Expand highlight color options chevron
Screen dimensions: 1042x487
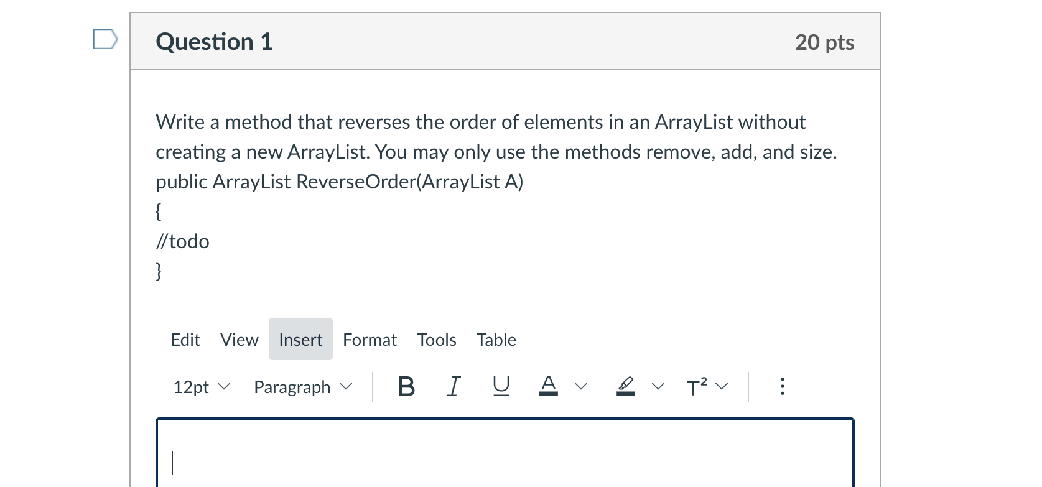(x=658, y=387)
